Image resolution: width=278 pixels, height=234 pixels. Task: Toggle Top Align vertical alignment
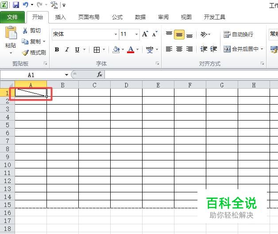(x=169, y=34)
